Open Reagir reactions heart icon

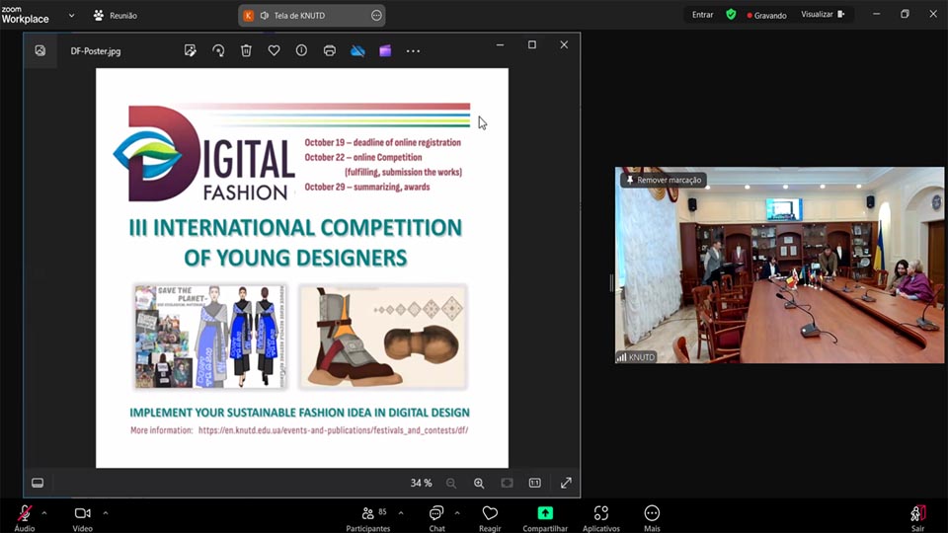(490, 513)
